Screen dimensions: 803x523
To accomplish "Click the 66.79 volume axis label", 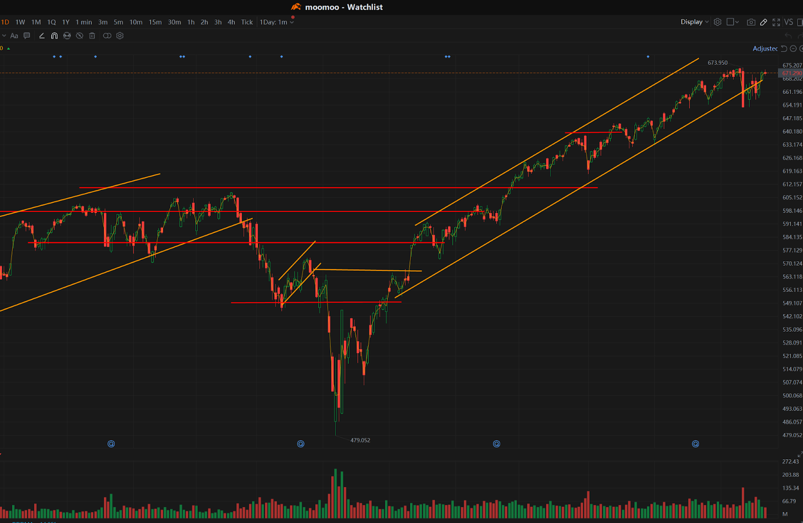I will click(789, 501).
